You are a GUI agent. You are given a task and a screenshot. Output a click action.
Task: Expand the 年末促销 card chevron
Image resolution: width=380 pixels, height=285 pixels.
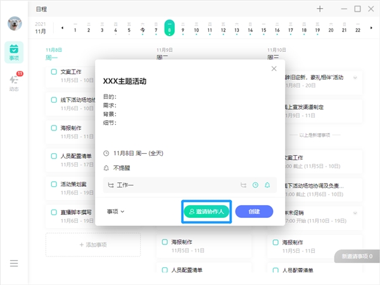pos(355,213)
